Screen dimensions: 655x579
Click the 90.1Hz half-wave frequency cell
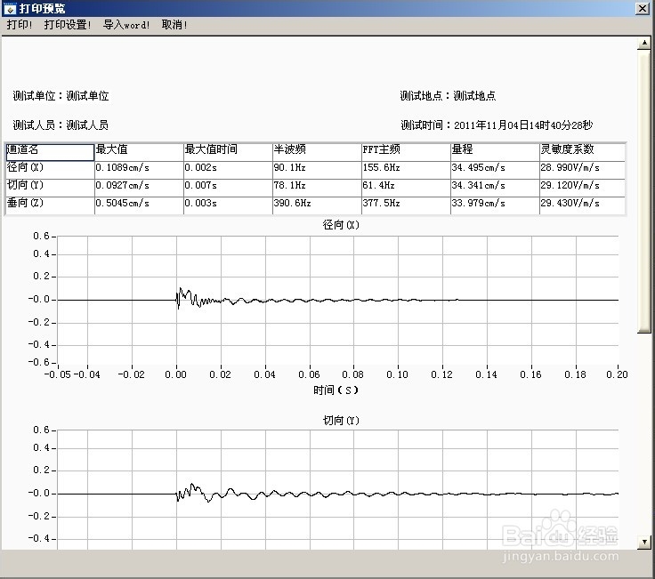(317, 170)
